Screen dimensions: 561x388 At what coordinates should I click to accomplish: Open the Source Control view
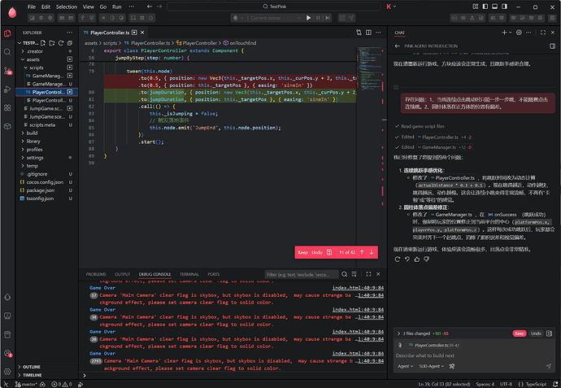pyautogui.click(x=7, y=72)
